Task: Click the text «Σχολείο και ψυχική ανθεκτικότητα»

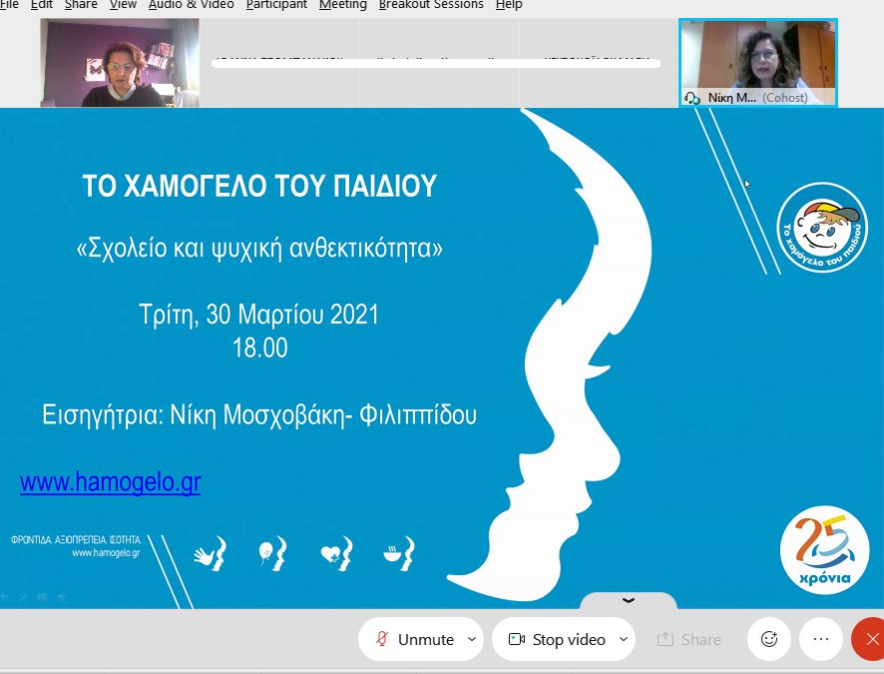Action: click(259, 248)
